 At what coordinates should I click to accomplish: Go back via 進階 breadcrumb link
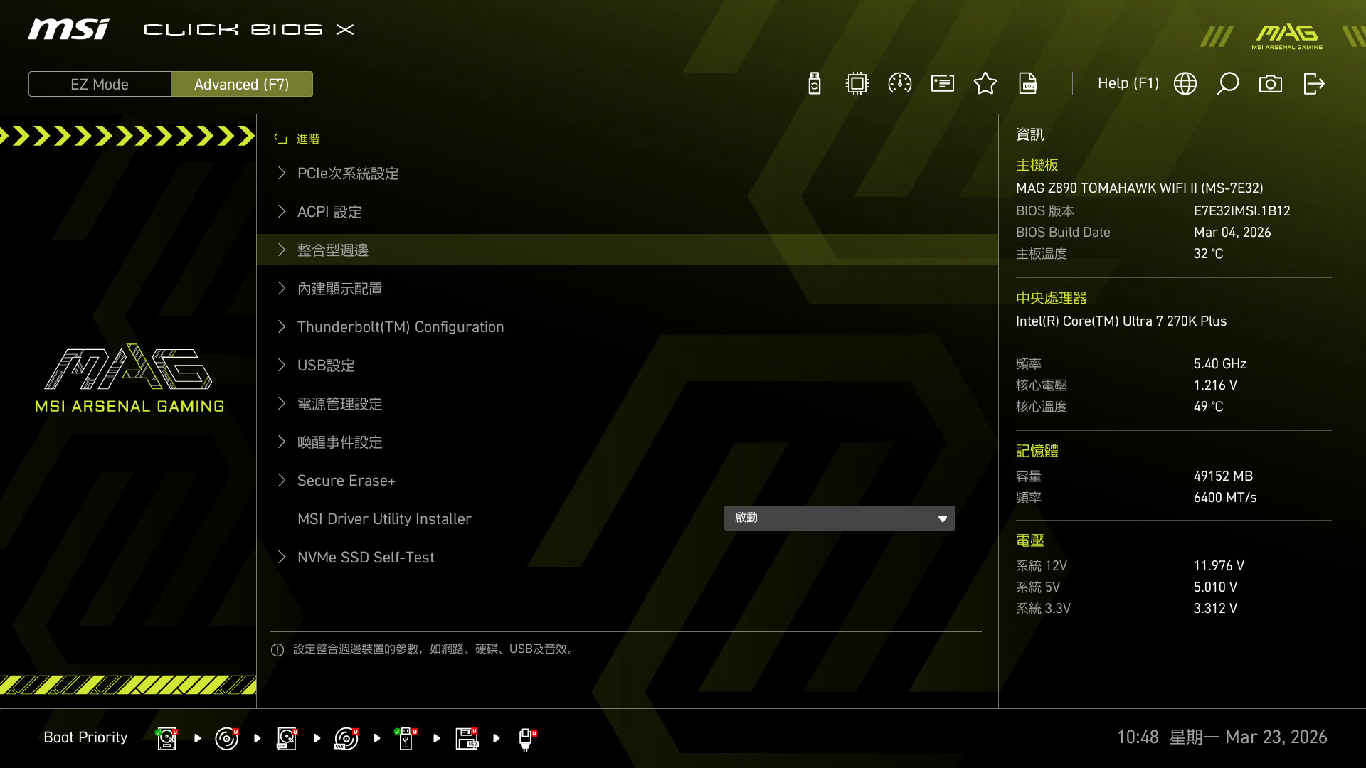(307, 139)
